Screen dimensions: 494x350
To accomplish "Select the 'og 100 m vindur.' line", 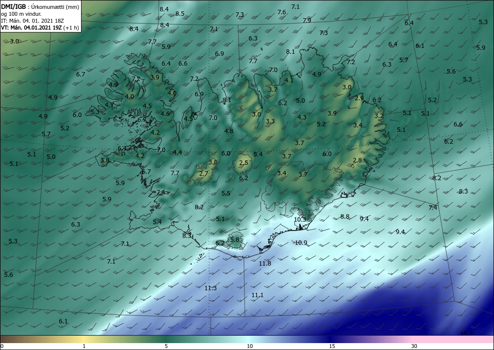I will point(21,14).
